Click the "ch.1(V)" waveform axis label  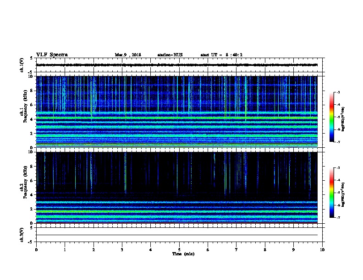(22, 65)
